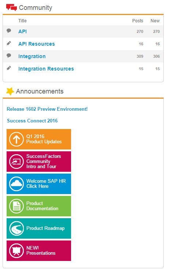Open Product Roadmap tile

coord(39,228)
